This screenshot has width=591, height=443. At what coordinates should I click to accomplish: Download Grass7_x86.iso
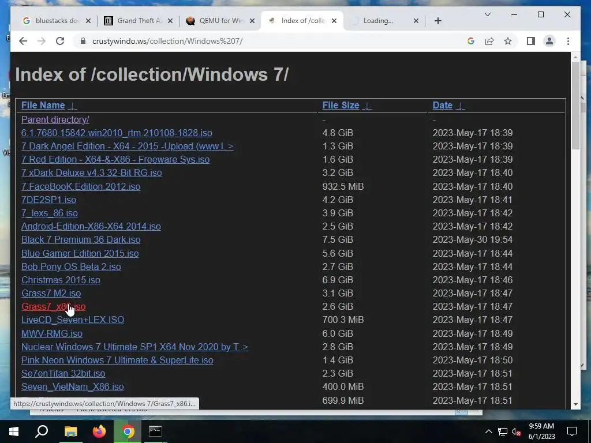53,306
